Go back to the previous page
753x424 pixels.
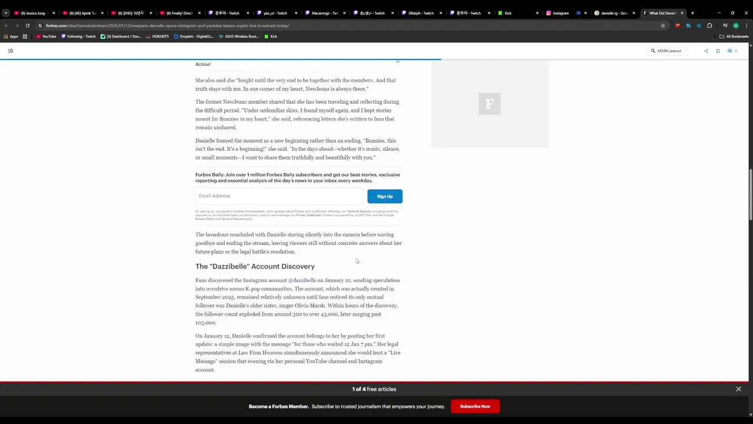click(6, 25)
